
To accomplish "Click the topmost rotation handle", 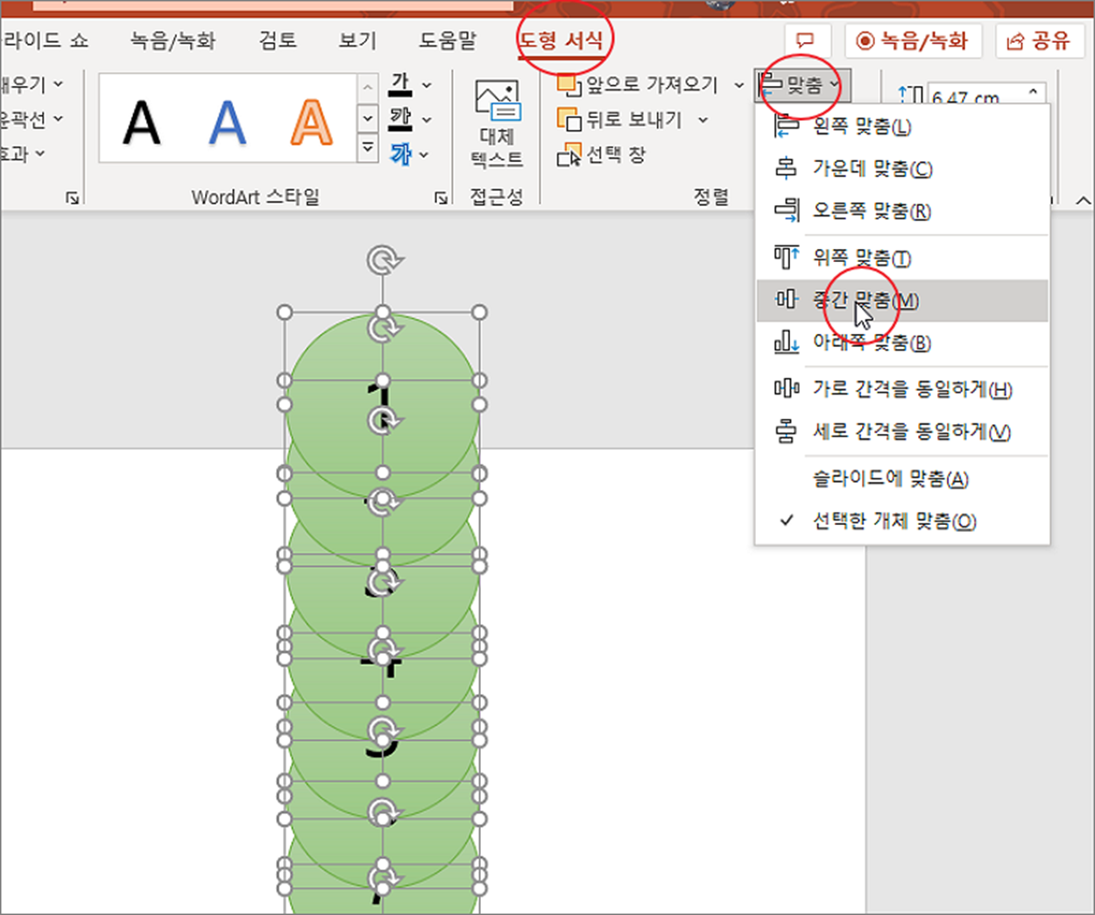I will [x=384, y=261].
